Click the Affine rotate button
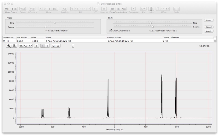Screen dimensions: 219x136 coord(168,9)
